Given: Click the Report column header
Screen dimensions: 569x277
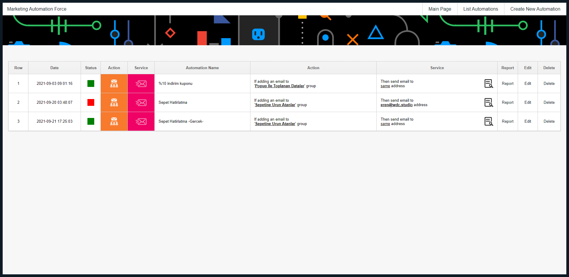Looking at the screenshot, I should point(508,68).
